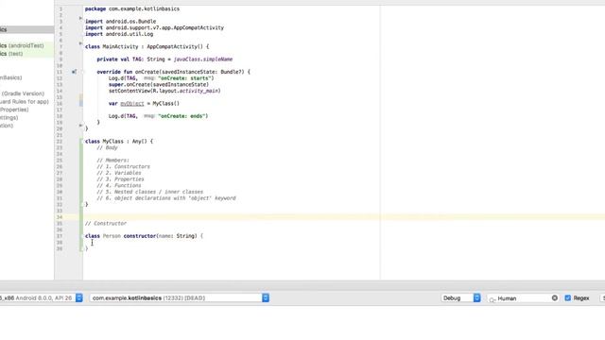The width and height of the screenshot is (605, 340).
Task: Select the 'Rules for app)' ProGuard file entry
Action: [x=25, y=102]
